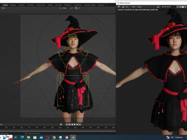The image size is (187, 140).
Task: Click the Blender taskbar icon
Action: [73, 137]
